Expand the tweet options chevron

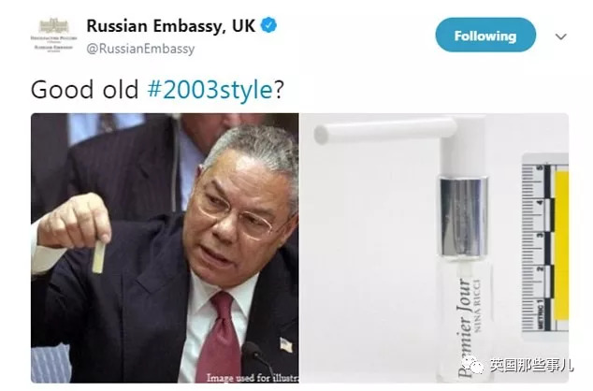click(561, 36)
